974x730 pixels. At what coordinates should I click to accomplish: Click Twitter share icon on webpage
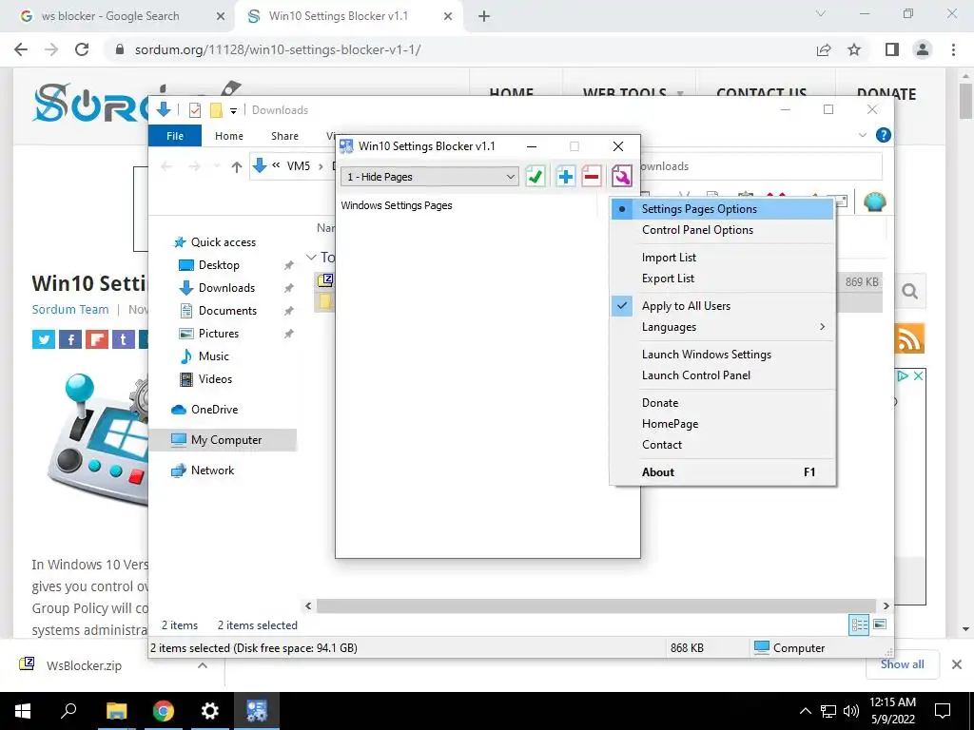click(x=44, y=339)
